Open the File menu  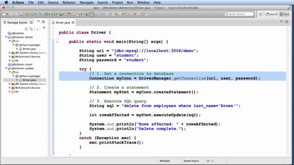pyautogui.click(x=31, y=2)
